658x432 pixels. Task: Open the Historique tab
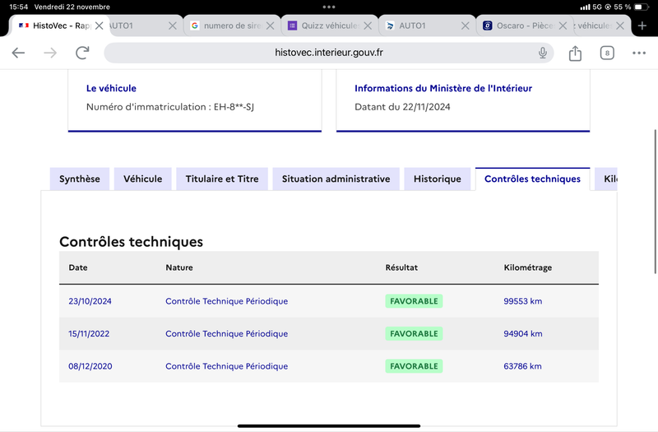pos(438,179)
